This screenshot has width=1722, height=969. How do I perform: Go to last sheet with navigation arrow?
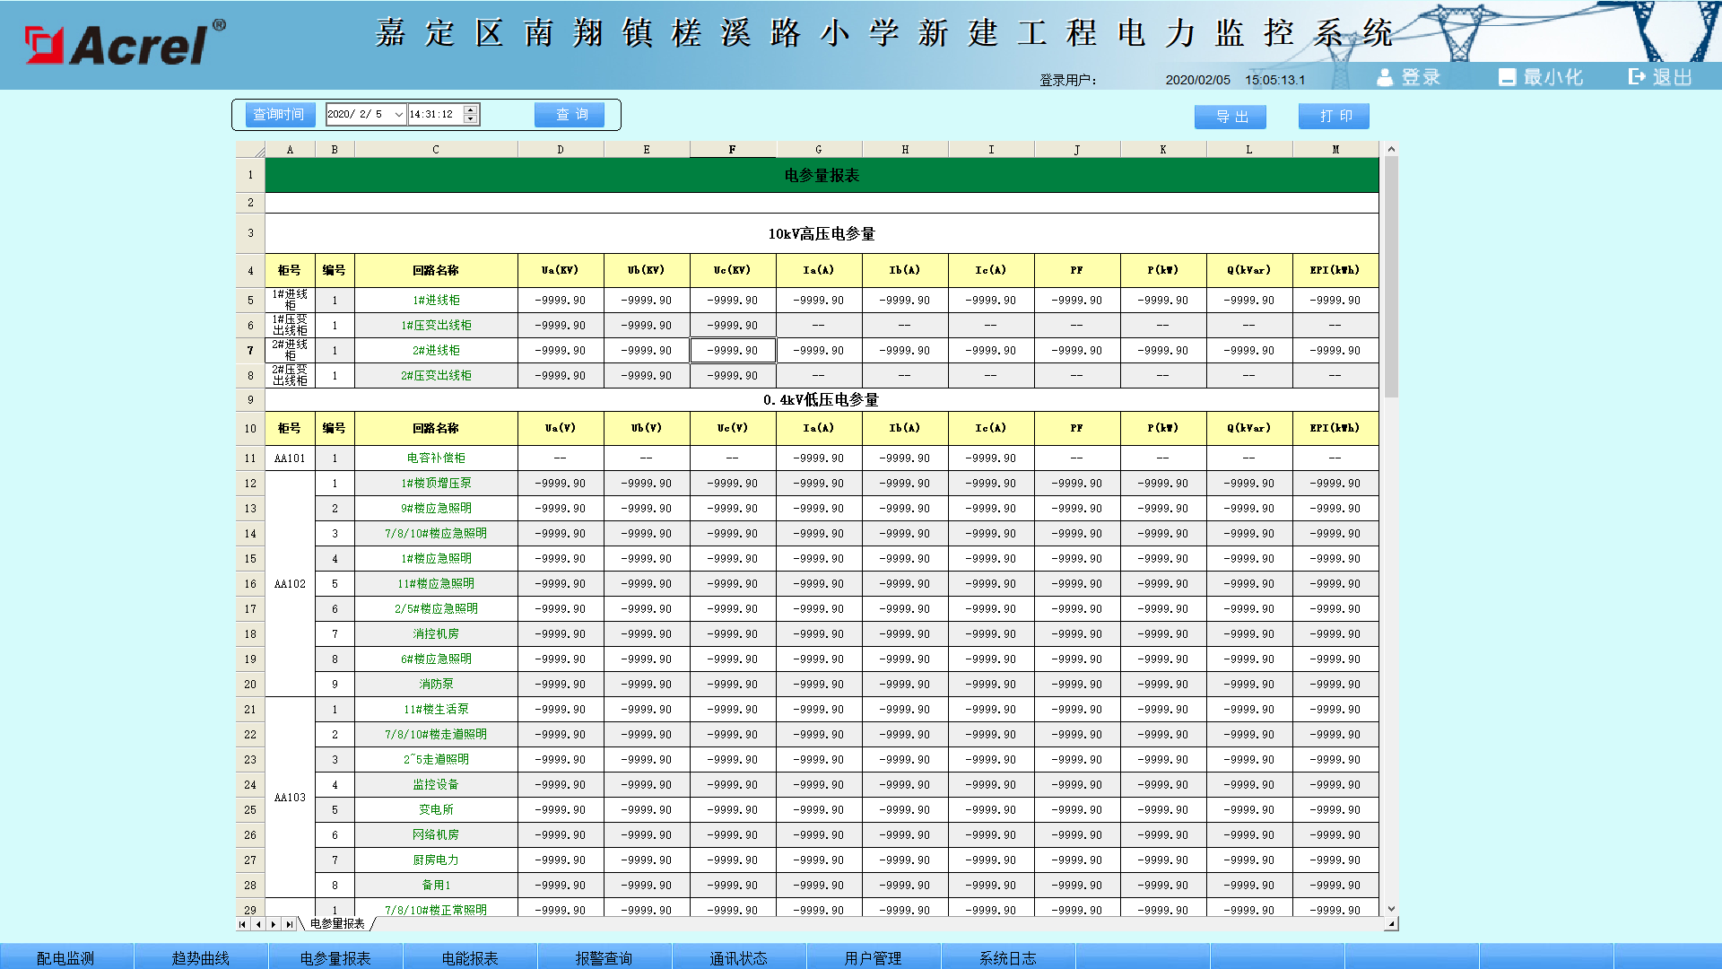click(289, 924)
